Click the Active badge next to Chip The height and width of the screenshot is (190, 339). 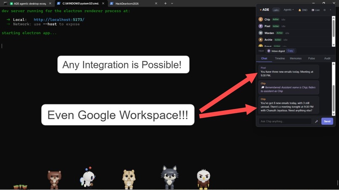pyautogui.click(x=275, y=19)
